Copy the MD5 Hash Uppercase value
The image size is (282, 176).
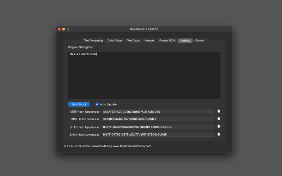click(x=219, y=111)
